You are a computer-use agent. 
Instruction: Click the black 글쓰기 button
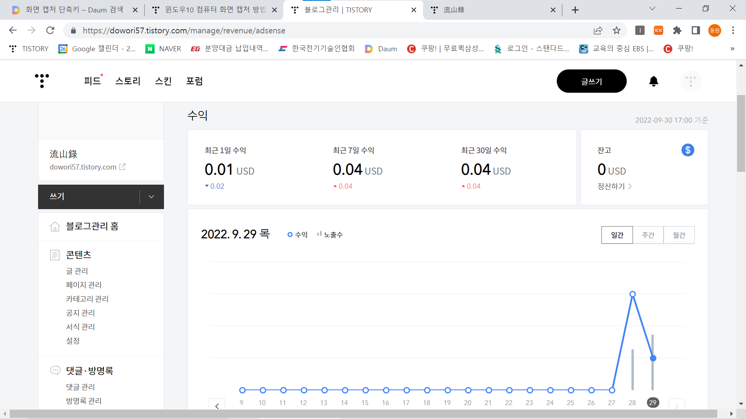pyautogui.click(x=591, y=81)
